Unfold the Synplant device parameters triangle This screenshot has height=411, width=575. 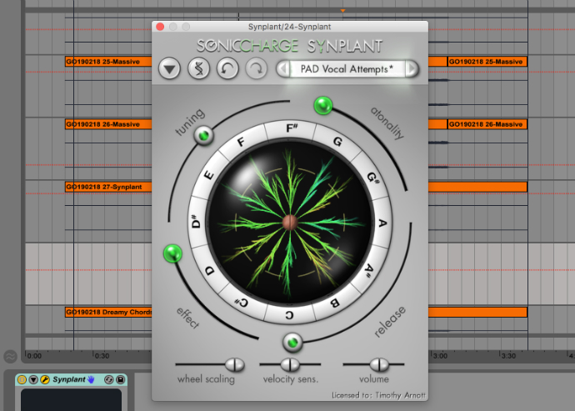point(32,380)
